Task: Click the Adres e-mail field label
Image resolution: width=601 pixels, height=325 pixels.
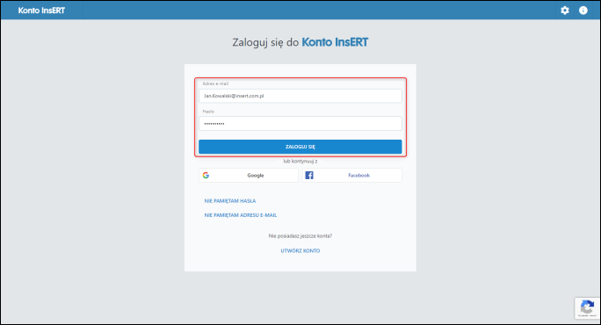Action: pyautogui.click(x=215, y=83)
